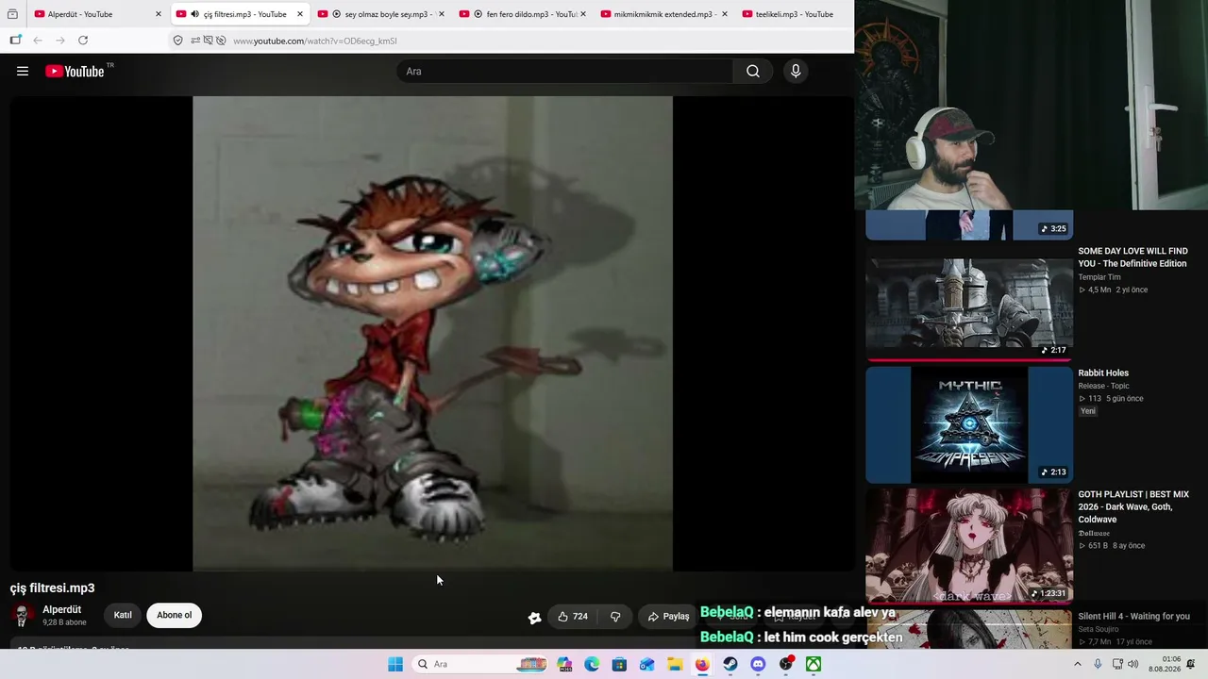Viewport: 1208px width, 679px height.
Task: Close the çiş filtresi.mp3 tab
Action: 300,14
